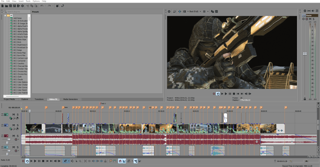Create a new project from the toolbar
This screenshot has width=320, height=167.
[3, 6]
